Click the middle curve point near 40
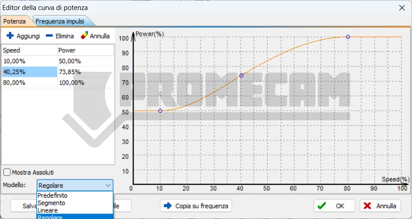The height and width of the screenshot is (219, 412). click(241, 75)
